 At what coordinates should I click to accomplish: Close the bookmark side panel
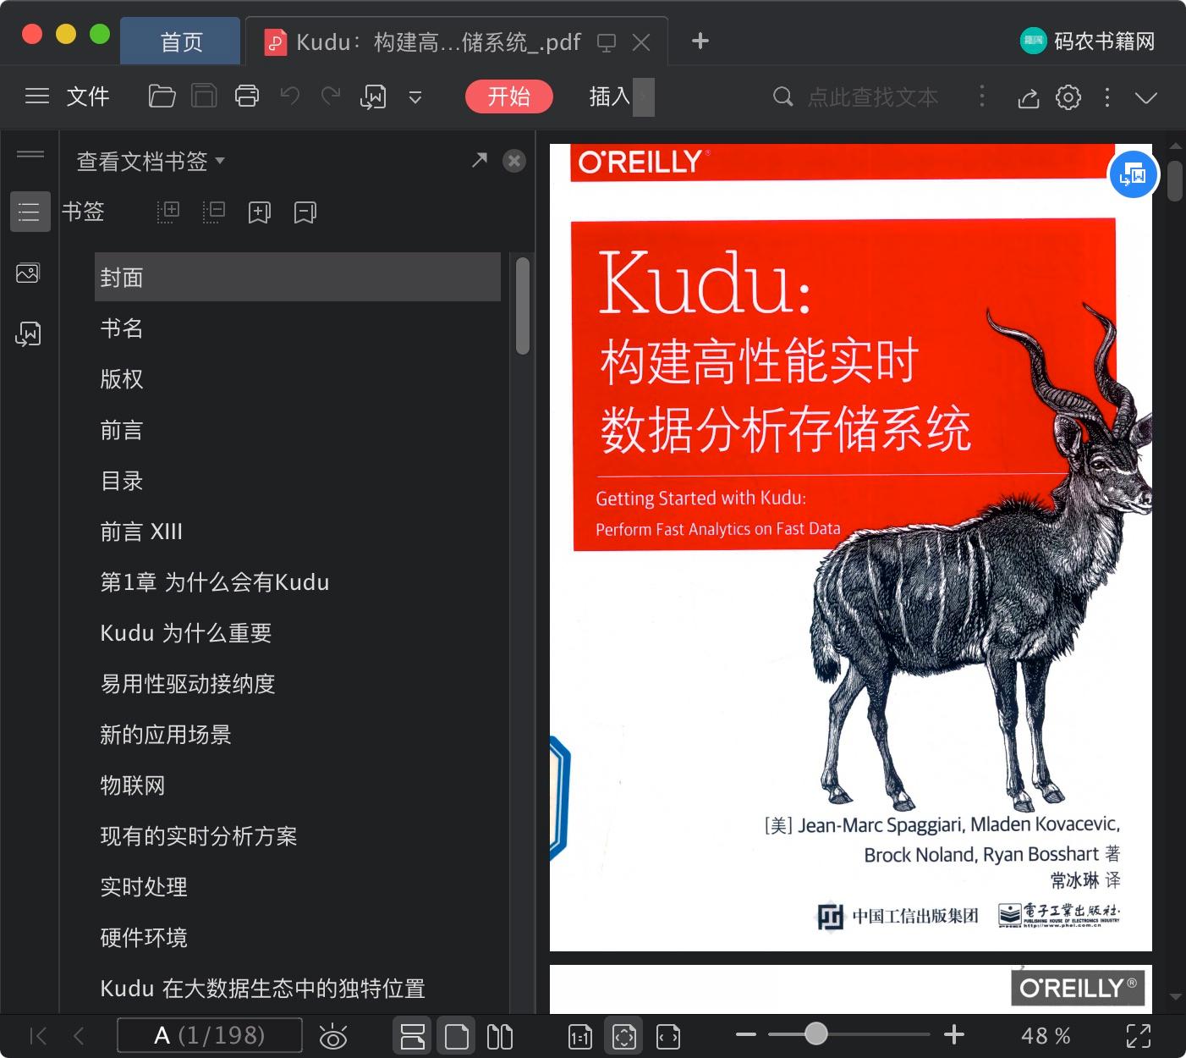click(513, 161)
